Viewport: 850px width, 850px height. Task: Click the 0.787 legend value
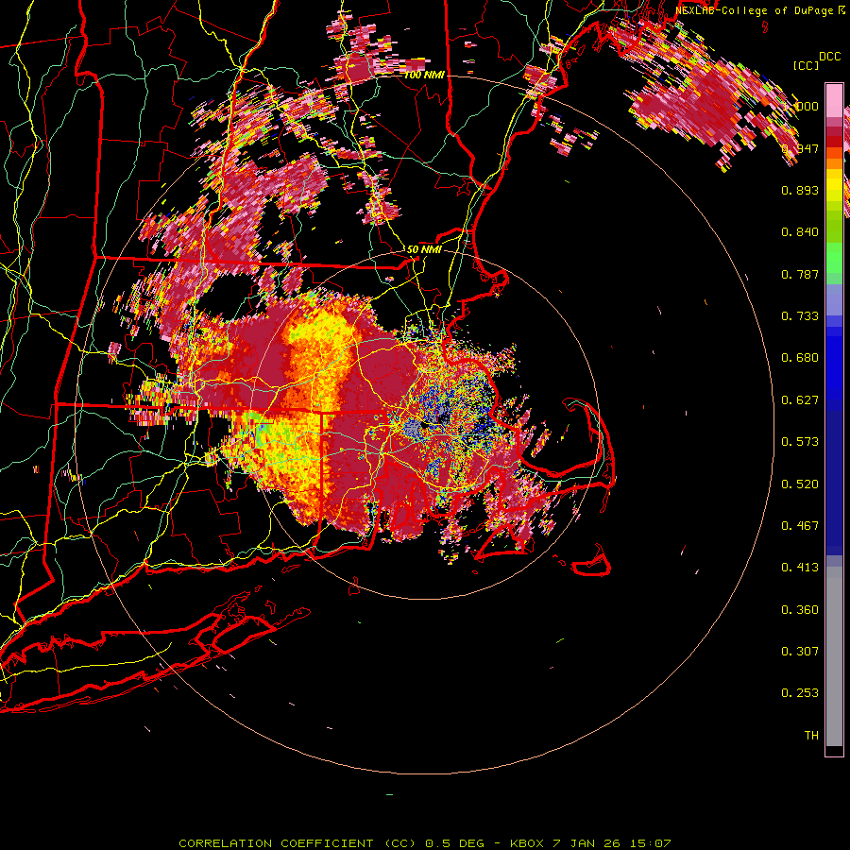click(x=800, y=274)
